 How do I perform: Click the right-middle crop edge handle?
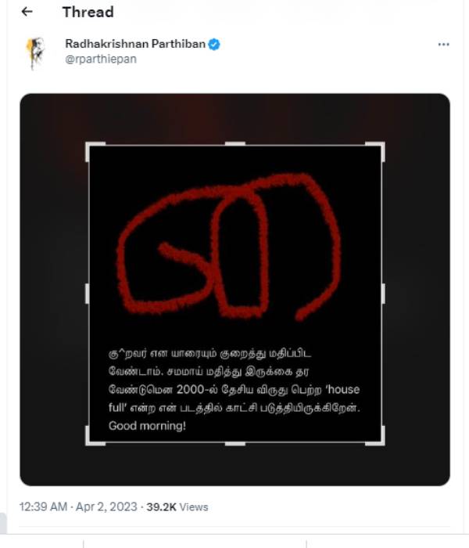click(x=383, y=294)
